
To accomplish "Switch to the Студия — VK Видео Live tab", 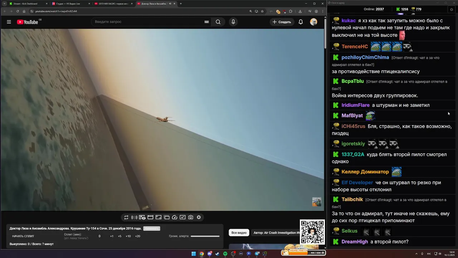I will (71, 4).
